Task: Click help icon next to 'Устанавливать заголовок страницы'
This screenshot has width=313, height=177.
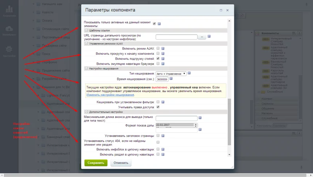Action: [x=163, y=136]
